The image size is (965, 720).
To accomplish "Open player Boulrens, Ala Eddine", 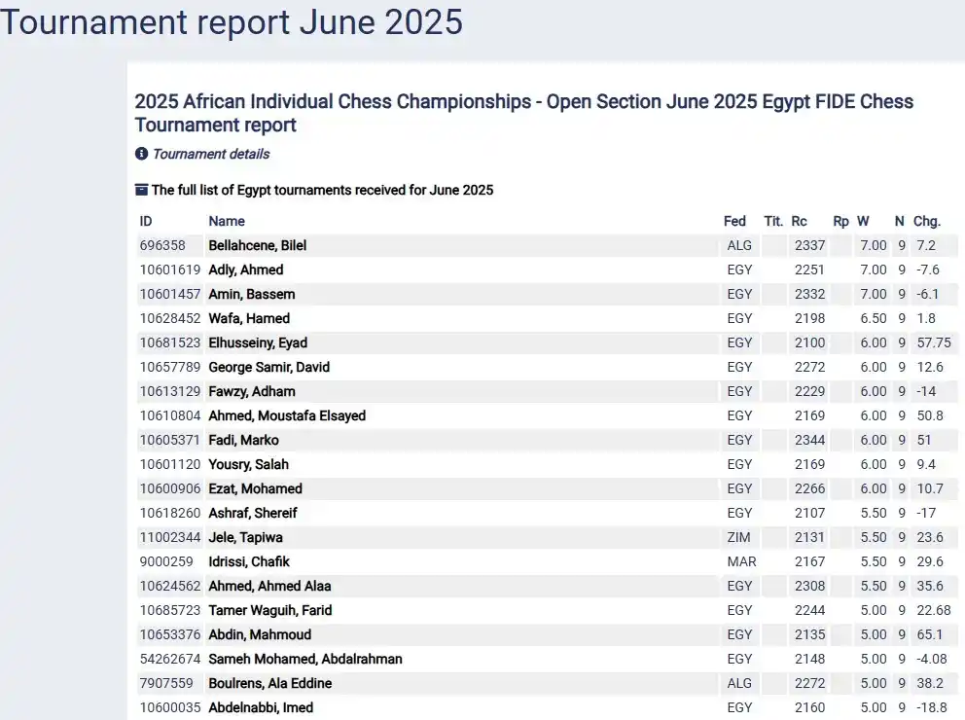I will (269, 683).
